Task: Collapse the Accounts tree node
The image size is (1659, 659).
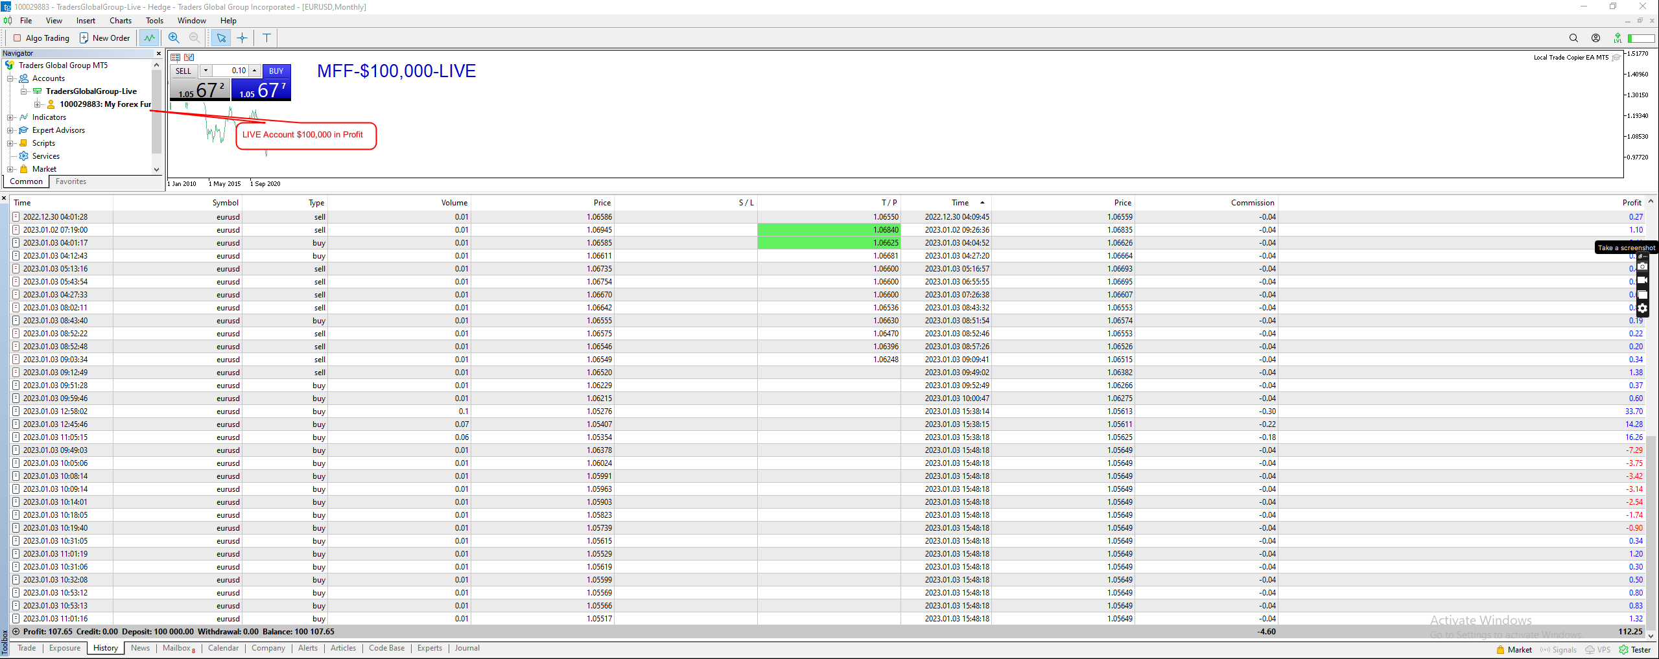Action: [10, 78]
